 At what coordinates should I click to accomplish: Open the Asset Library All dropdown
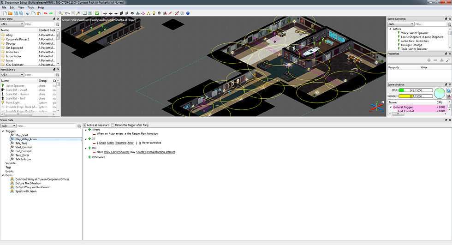pyautogui.click(x=12, y=75)
